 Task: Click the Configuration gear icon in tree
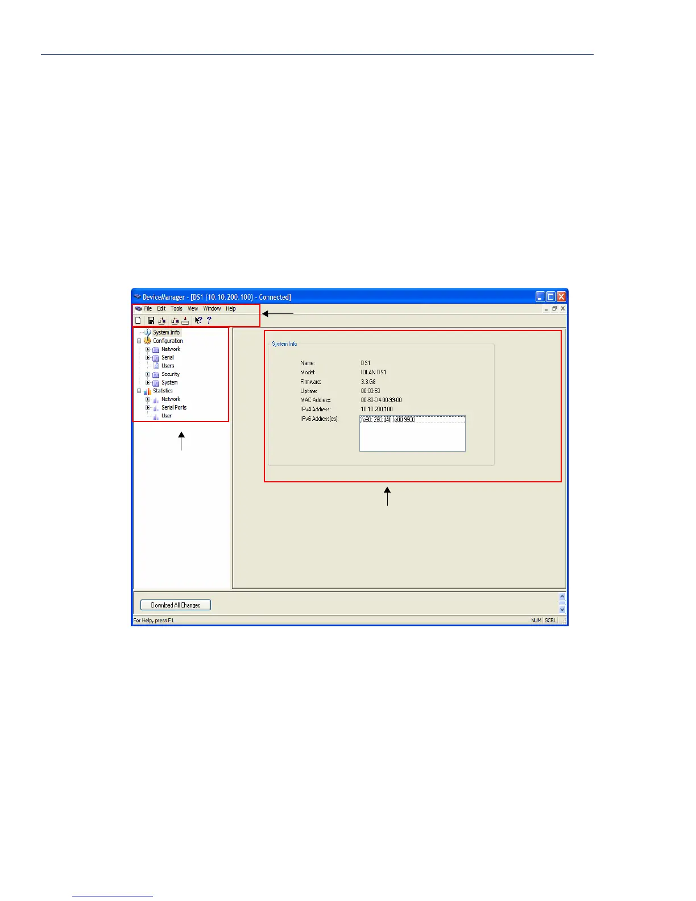pos(147,341)
